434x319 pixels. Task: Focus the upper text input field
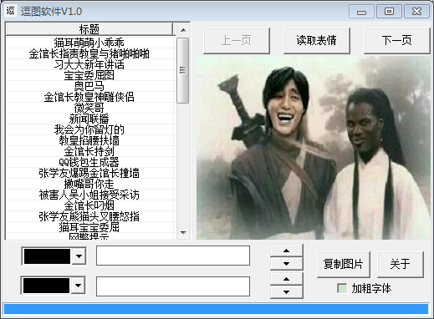point(173,256)
